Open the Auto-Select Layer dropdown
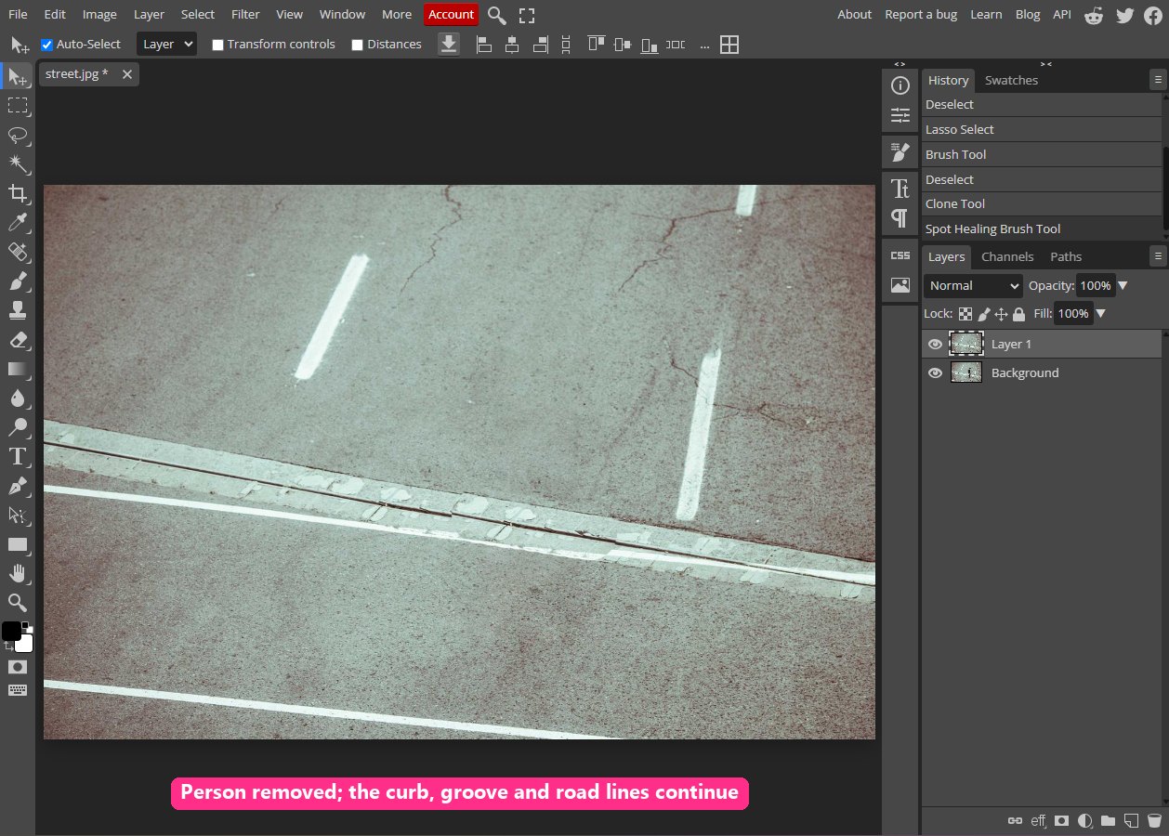This screenshot has width=1169, height=836. [166, 44]
